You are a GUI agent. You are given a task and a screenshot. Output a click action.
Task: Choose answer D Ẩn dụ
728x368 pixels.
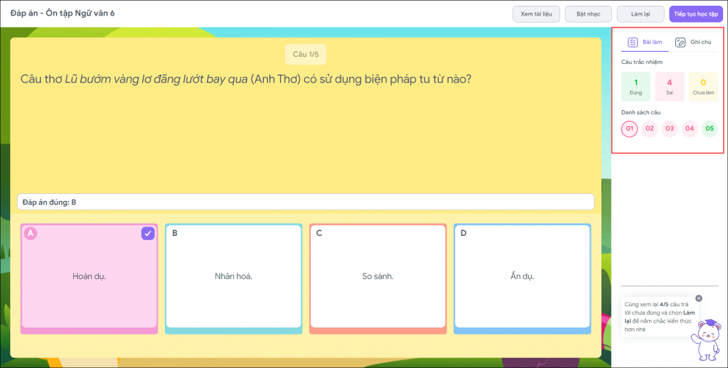point(523,278)
